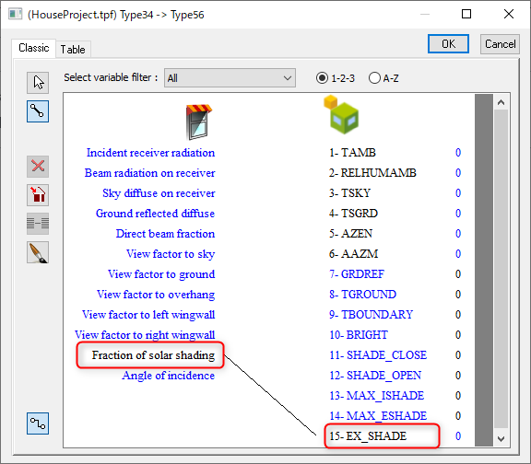
Task: Click the connection path icon at bottom left
Action: pyautogui.click(x=38, y=423)
